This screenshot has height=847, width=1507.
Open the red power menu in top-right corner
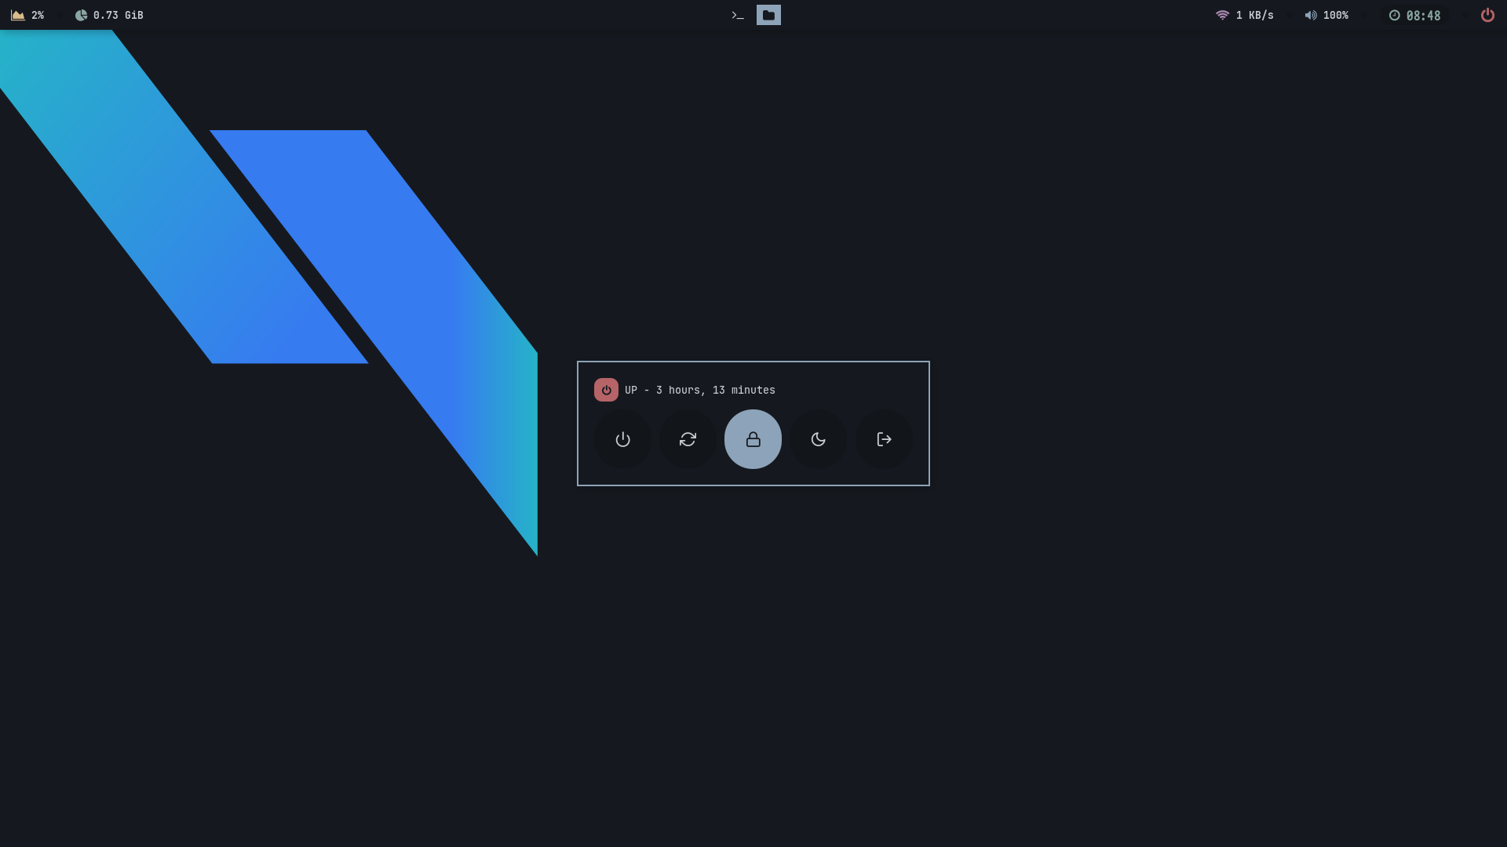[1487, 15]
